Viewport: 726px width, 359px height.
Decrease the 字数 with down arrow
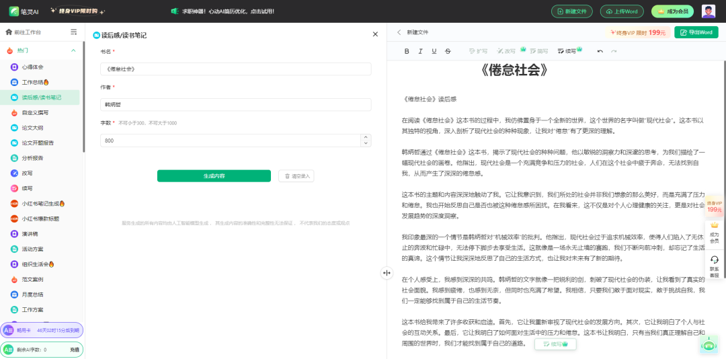[366, 144]
